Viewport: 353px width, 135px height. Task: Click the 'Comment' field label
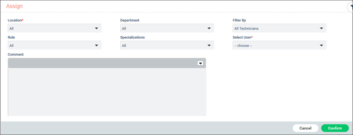click(16, 55)
